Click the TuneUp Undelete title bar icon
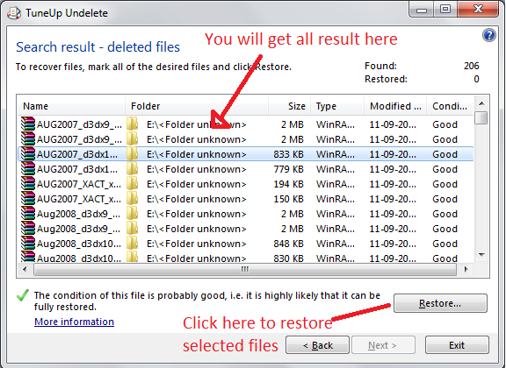506x368 pixels. [14, 13]
